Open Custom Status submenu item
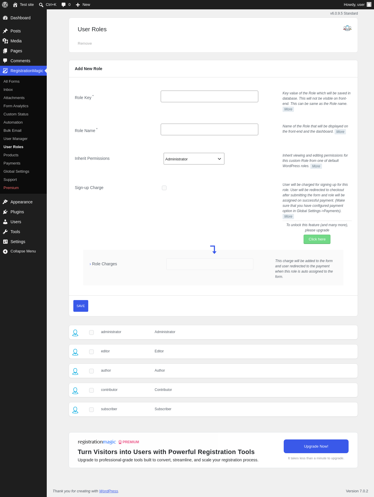Viewport: 374px width, 497px height. point(16,114)
